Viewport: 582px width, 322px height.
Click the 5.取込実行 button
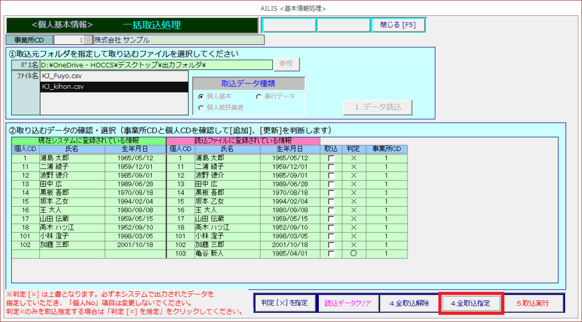533,303
